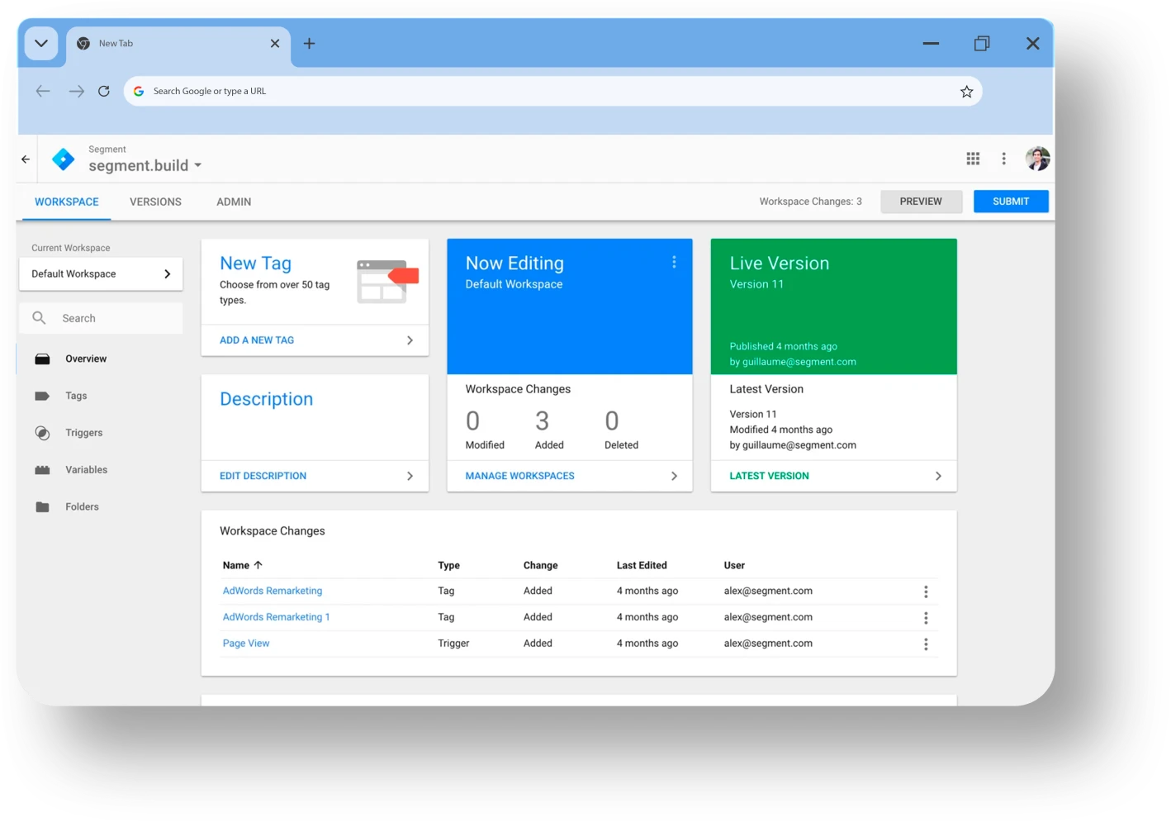Open row menu for AdWords Remarketing 1
The width and height of the screenshot is (1171, 822).
(x=926, y=618)
